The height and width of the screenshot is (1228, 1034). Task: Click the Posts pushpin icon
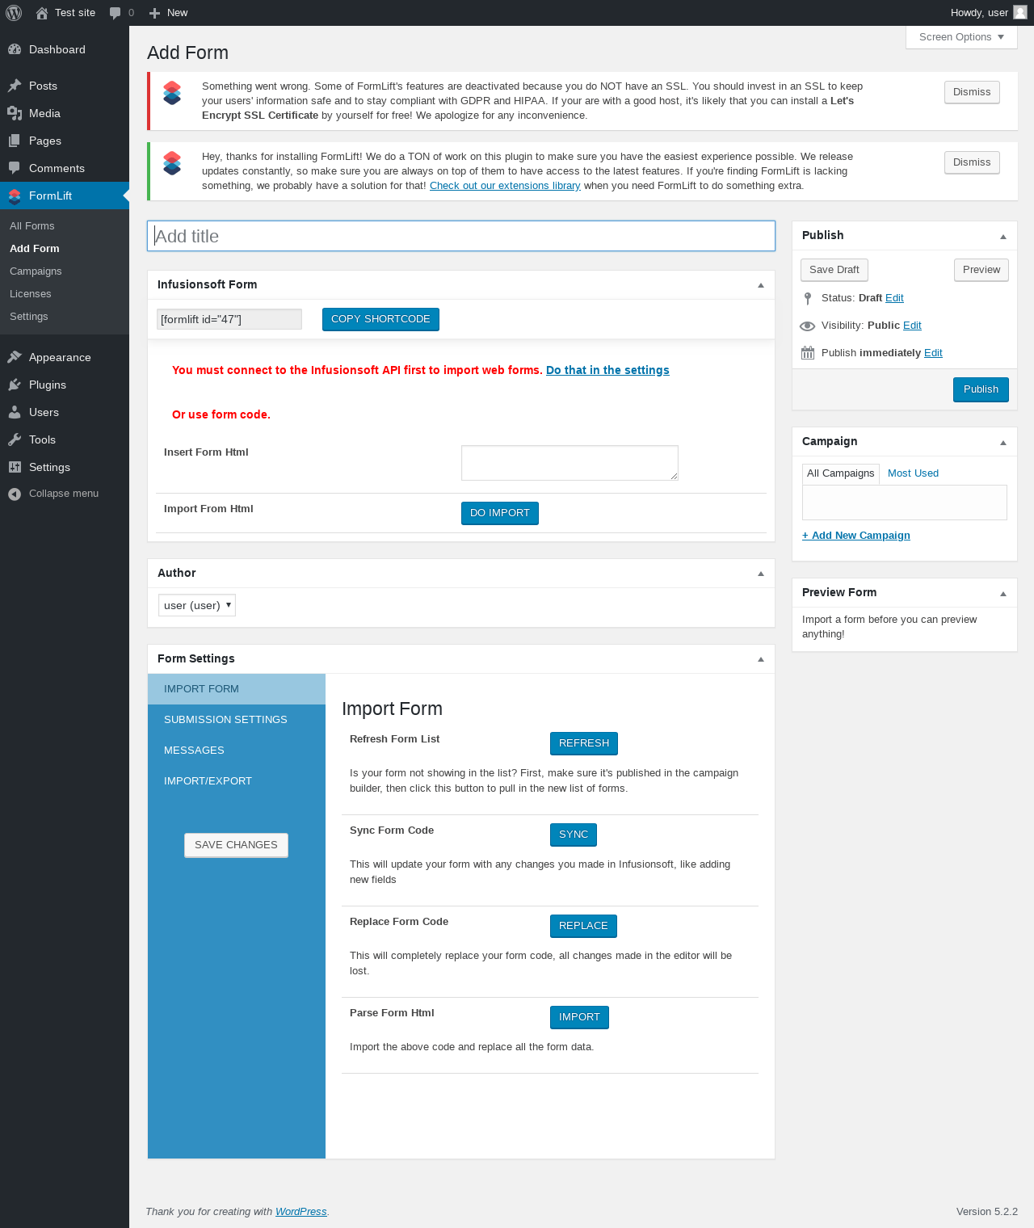point(15,86)
